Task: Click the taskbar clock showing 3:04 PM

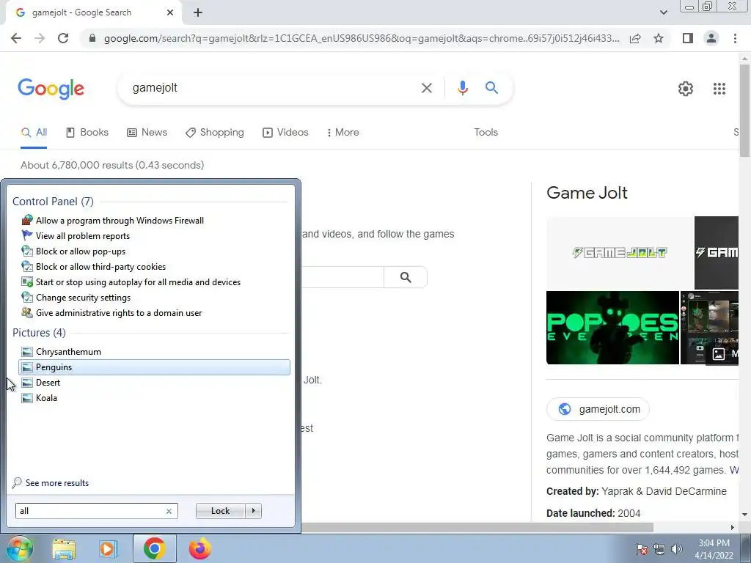Action: [714, 549]
